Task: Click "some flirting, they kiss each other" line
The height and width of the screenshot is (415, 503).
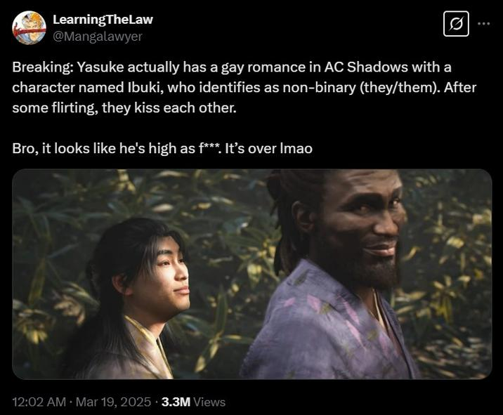Action: click(x=124, y=107)
